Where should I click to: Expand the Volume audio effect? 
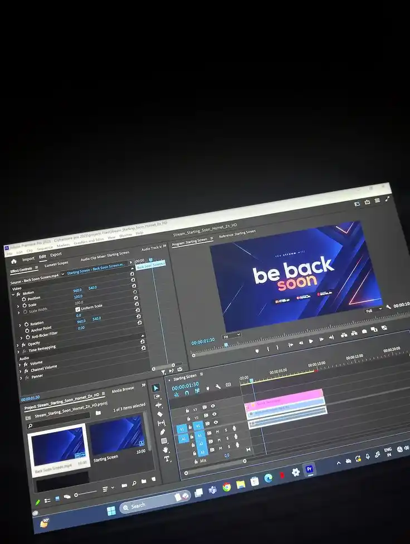(x=20, y=365)
